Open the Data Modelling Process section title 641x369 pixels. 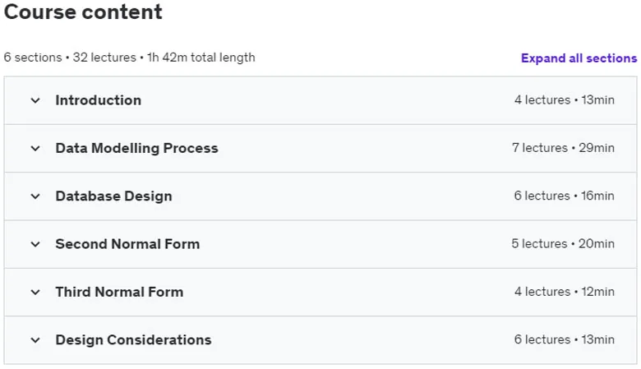(136, 148)
